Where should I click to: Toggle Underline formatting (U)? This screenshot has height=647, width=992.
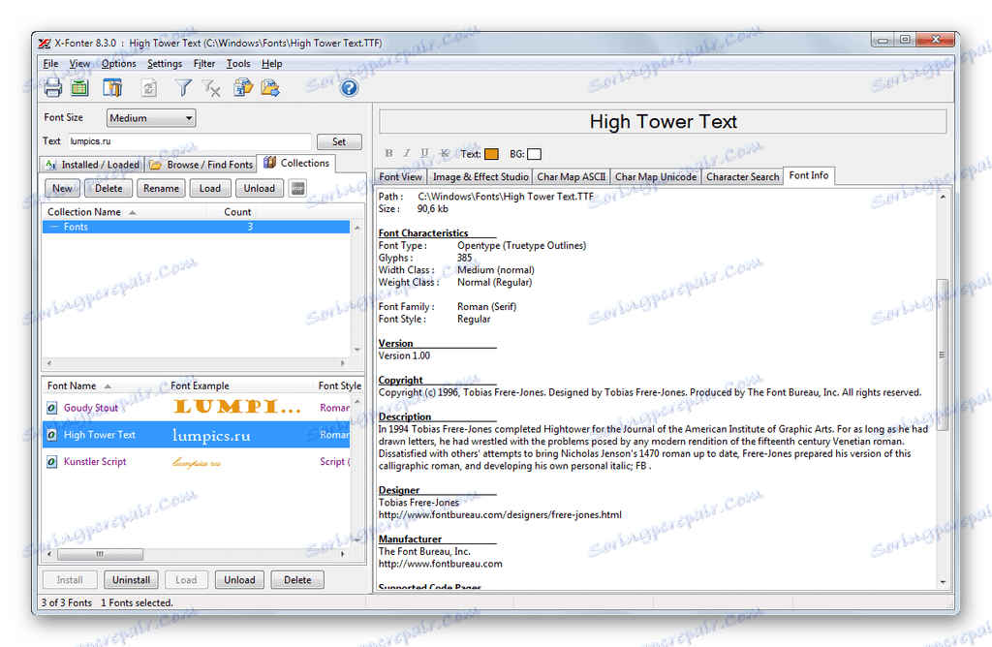(424, 153)
